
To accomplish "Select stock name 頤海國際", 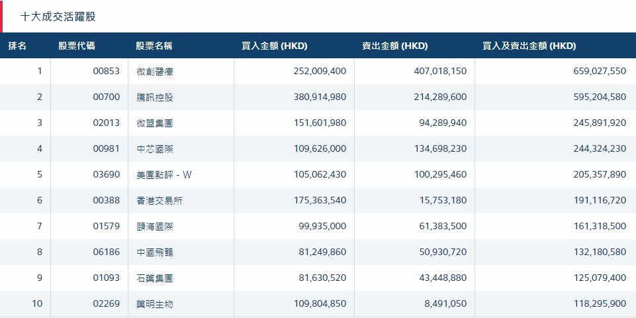I will (x=154, y=227).
